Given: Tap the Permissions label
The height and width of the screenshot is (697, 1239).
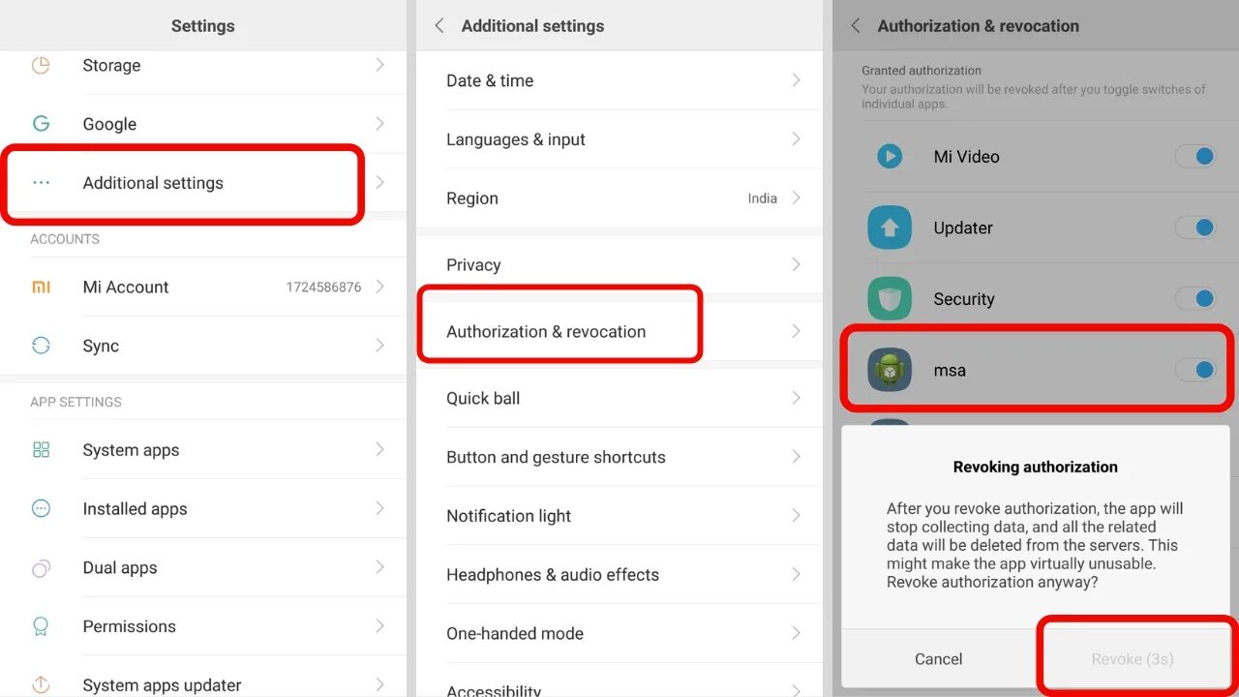Looking at the screenshot, I should [x=130, y=626].
